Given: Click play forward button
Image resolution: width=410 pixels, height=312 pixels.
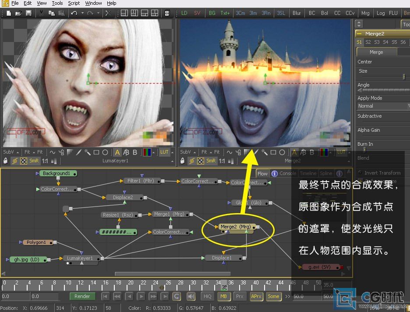Looking at the screenshot, I should (x=141, y=296).
